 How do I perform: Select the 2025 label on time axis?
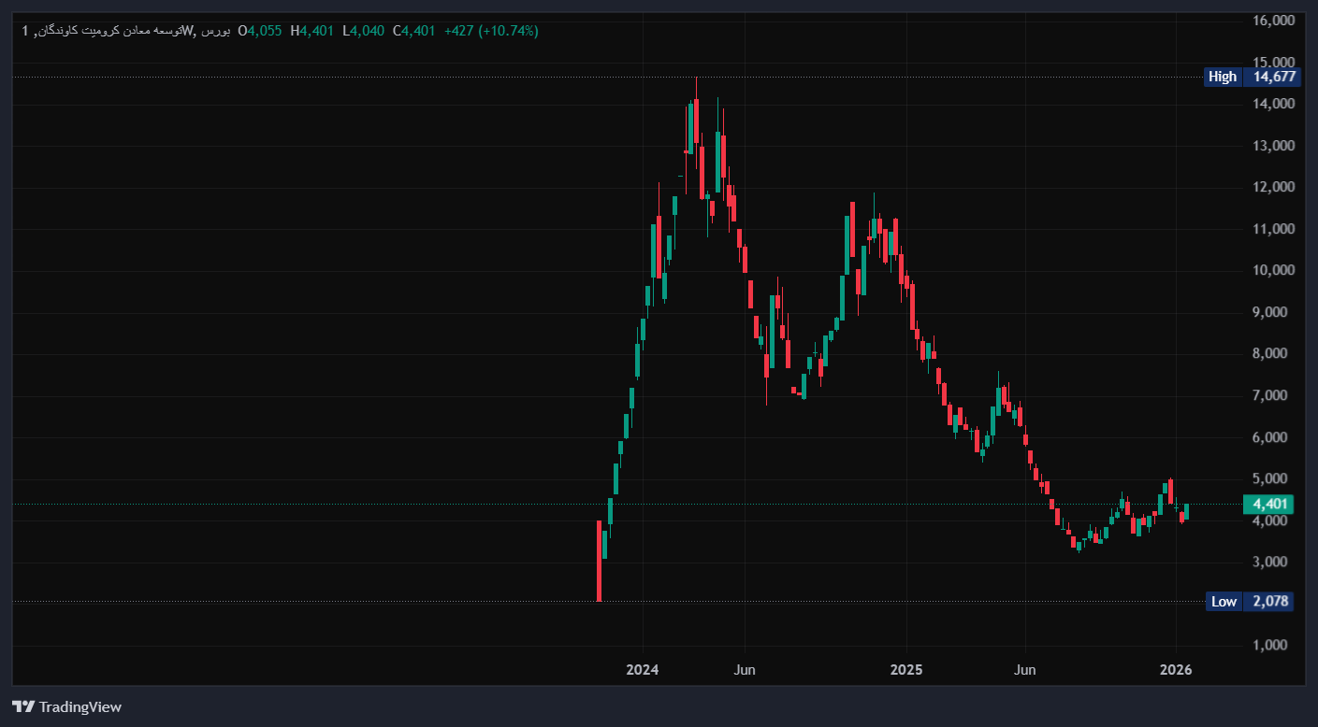(906, 670)
